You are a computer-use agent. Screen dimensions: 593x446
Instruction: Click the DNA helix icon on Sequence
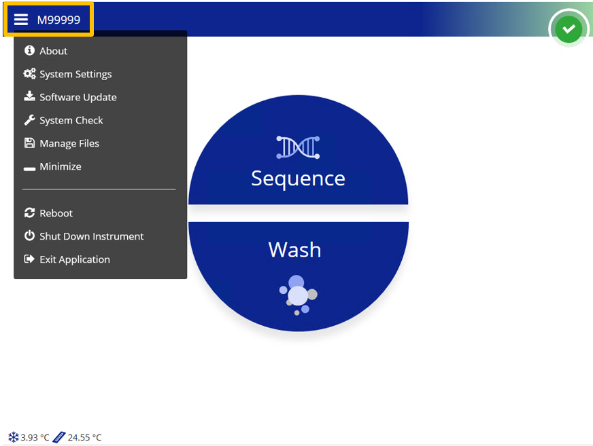[298, 146]
